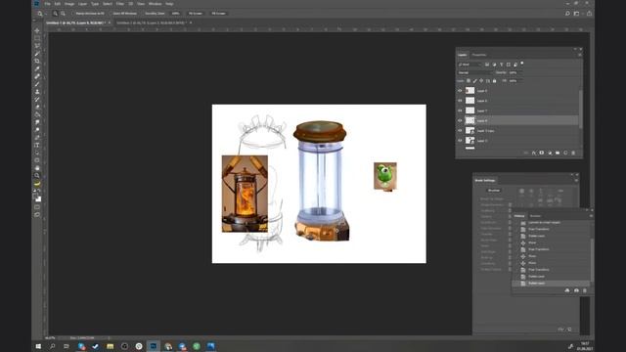The height and width of the screenshot is (352, 626).
Task: Open the Filter menu
Action: pos(119,4)
